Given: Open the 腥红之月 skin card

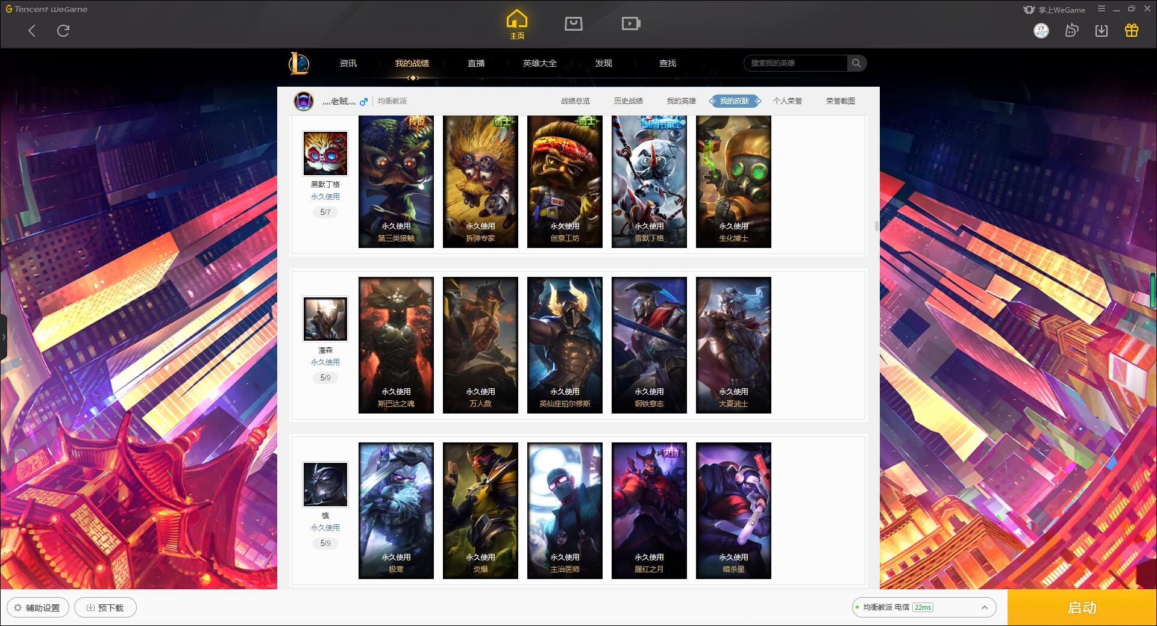Looking at the screenshot, I should [649, 510].
